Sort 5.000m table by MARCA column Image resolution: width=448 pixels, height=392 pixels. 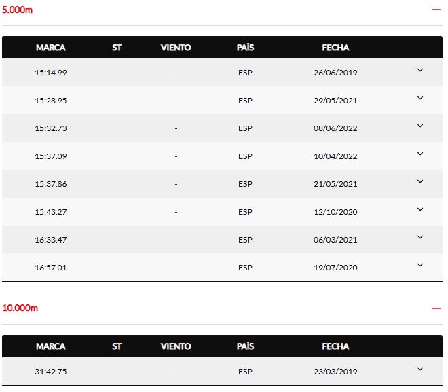click(x=51, y=48)
